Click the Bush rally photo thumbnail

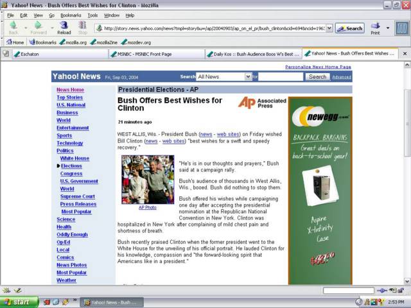[x=148, y=180]
